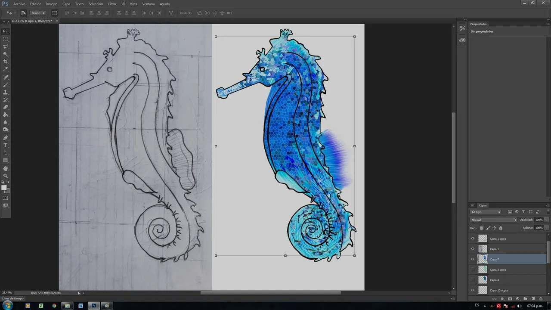
Task: Hide the Capa 1 copia layer
Action: 473,239
